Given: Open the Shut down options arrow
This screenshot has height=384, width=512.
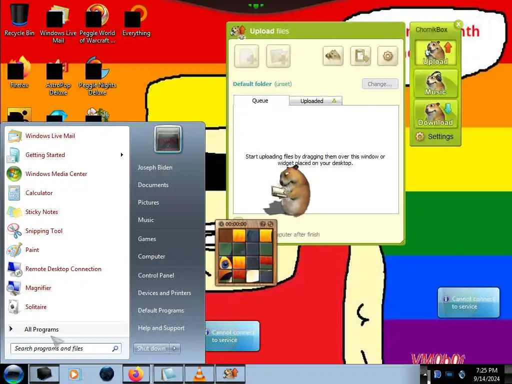Looking at the screenshot, I should pyautogui.click(x=174, y=348).
